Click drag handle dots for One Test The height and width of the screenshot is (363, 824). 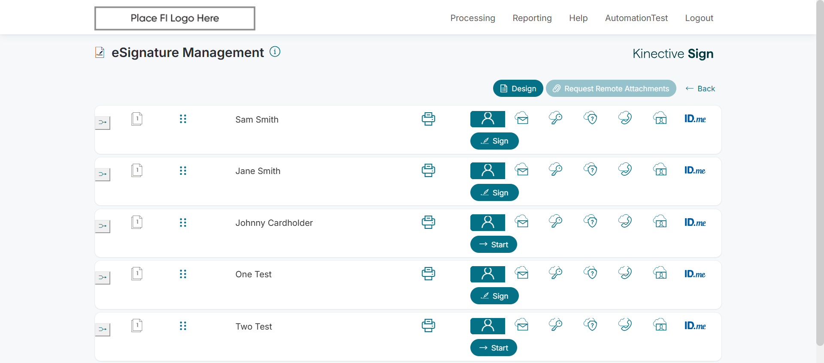click(x=183, y=274)
